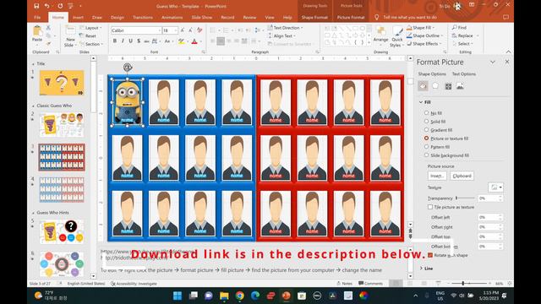Viewport: 541px width, 304px height.
Task: Insert a New Slide
Action: pyautogui.click(x=69, y=36)
